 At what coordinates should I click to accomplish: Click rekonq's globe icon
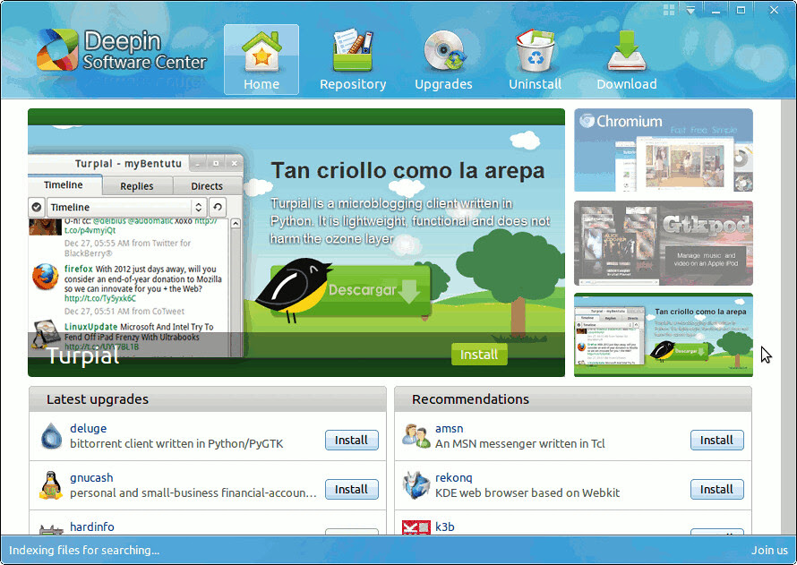tap(416, 486)
